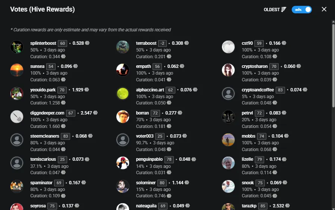The image size is (335, 210).
Task: Click alphaccino.art's green circle avatar
Action: (x=123, y=93)
